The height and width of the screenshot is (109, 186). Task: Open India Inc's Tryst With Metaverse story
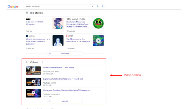(35, 23)
